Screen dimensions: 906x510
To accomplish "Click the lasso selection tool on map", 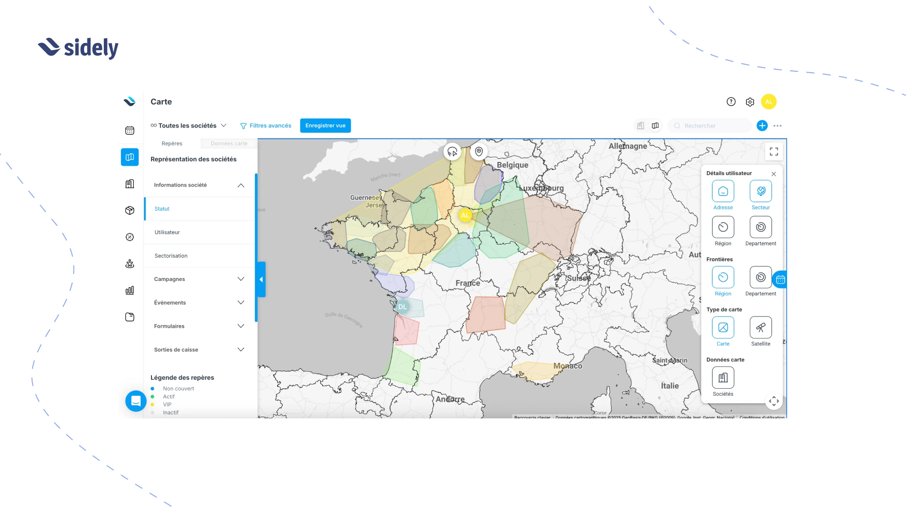I will [x=452, y=152].
